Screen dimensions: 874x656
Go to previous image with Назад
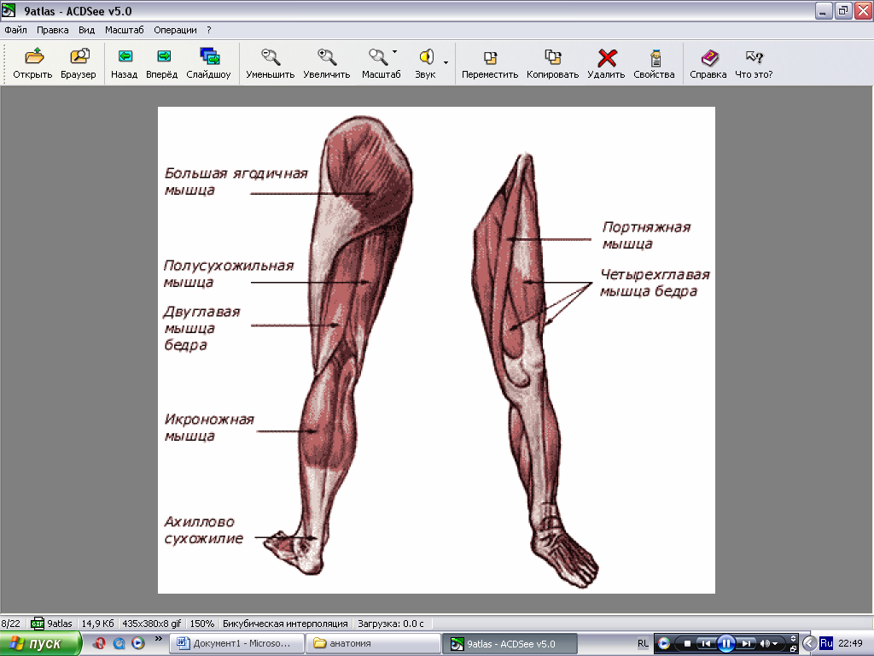point(125,57)
